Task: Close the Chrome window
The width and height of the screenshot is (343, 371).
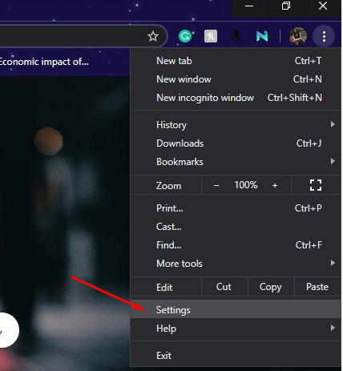Action: pyautogui.click(x=323, y=6)
